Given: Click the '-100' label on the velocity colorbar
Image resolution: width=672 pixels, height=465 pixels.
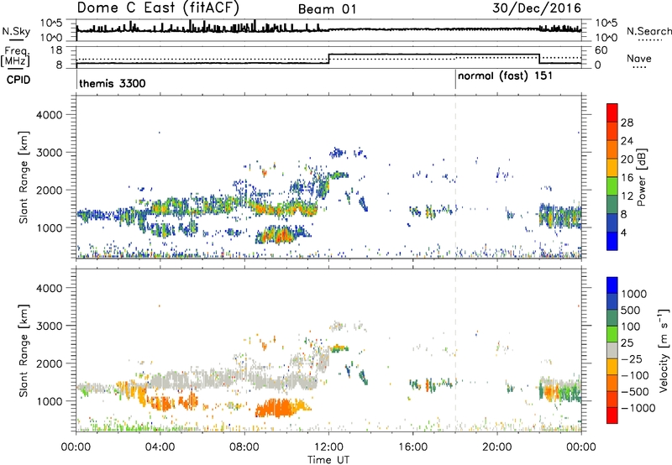Looking at the screenshot, I should point(634,375).
